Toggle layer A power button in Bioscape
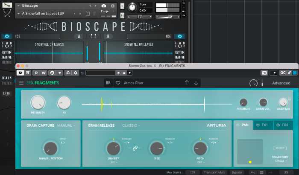The width and height of the screenshot is (299, 175). [x=7, y=36]
